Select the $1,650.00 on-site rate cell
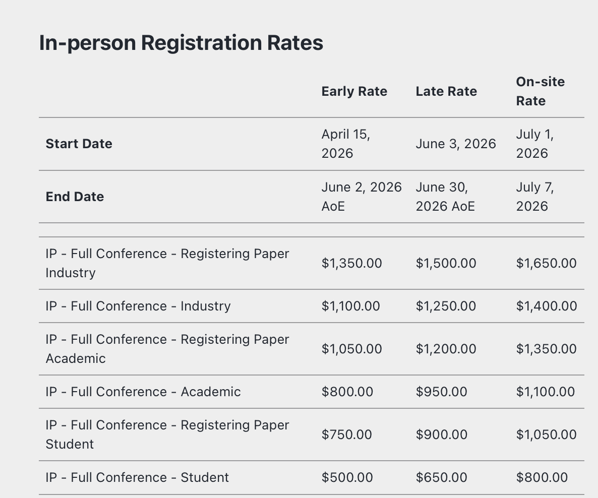This screenshot has height=498, width=598. [x=546, y=263]
